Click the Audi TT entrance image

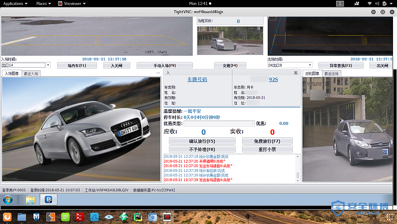point(81,129)
